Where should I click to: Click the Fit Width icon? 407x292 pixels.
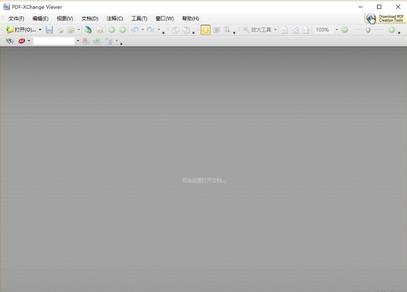point(306,30)
